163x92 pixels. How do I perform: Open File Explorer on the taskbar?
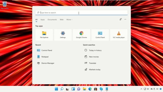point(84,89)
